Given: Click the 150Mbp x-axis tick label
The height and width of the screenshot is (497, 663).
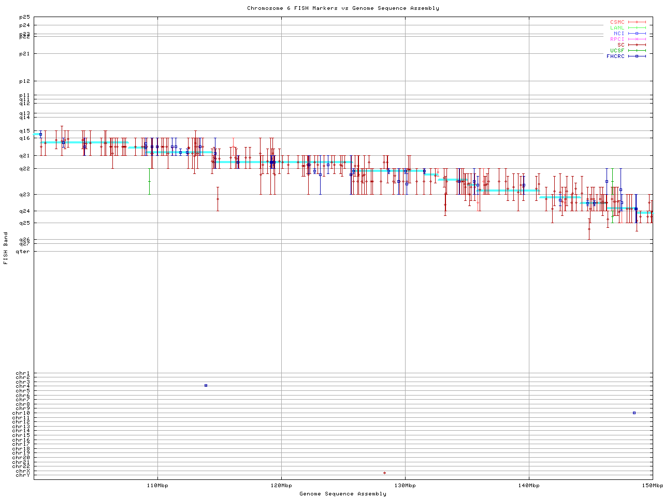Looking at the screenshot, I should click(653, 486).
